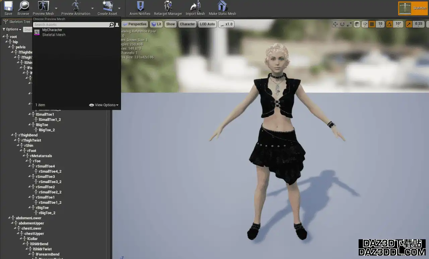Viewport: 429px width, 259px height.
Task: Select the abdomenUpper bone
Action: click(x=31, y=223)
